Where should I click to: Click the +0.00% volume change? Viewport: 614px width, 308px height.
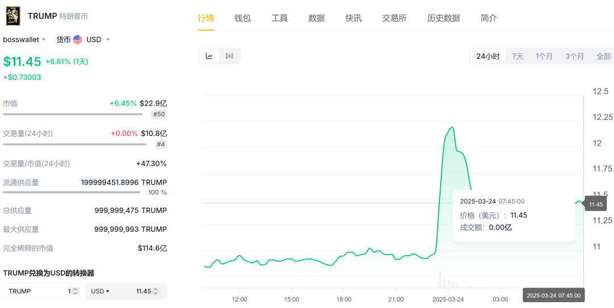click(x=124, y=134)
